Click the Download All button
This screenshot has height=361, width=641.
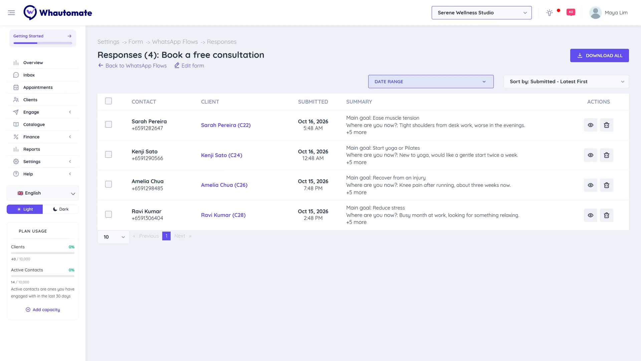pyautogui.click(x=599, y=55)
